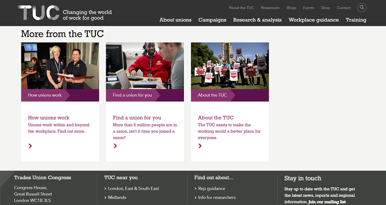Click 'Find out about...' footer heading
Screen dimensions: 386x205
pyautogui.click(x=213, y=177)
